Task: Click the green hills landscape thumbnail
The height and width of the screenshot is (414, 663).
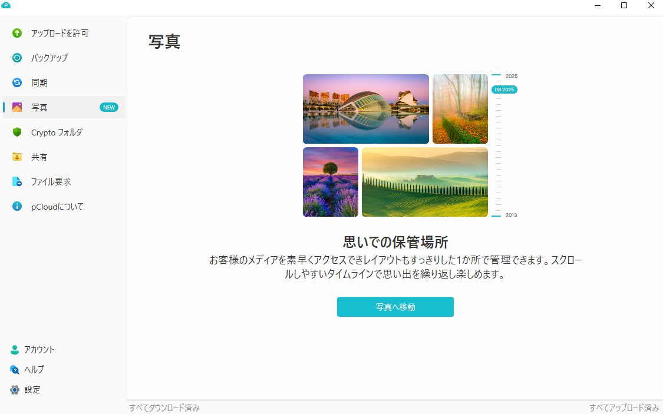Action: [x=425, y=182]
